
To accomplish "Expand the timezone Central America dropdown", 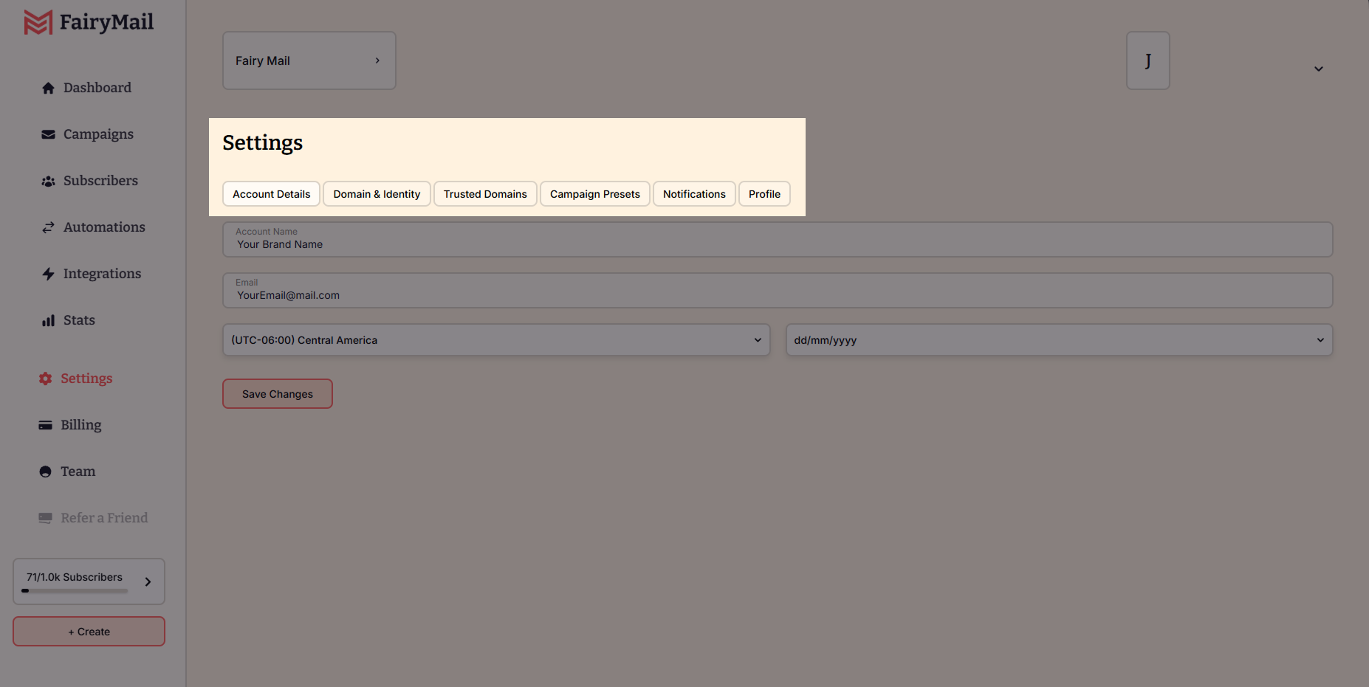I will (x=495, y=340).
